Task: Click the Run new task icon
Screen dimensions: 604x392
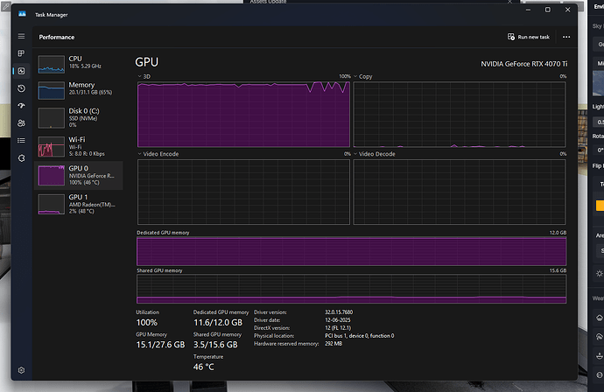Action: click(x=511, y=37)
